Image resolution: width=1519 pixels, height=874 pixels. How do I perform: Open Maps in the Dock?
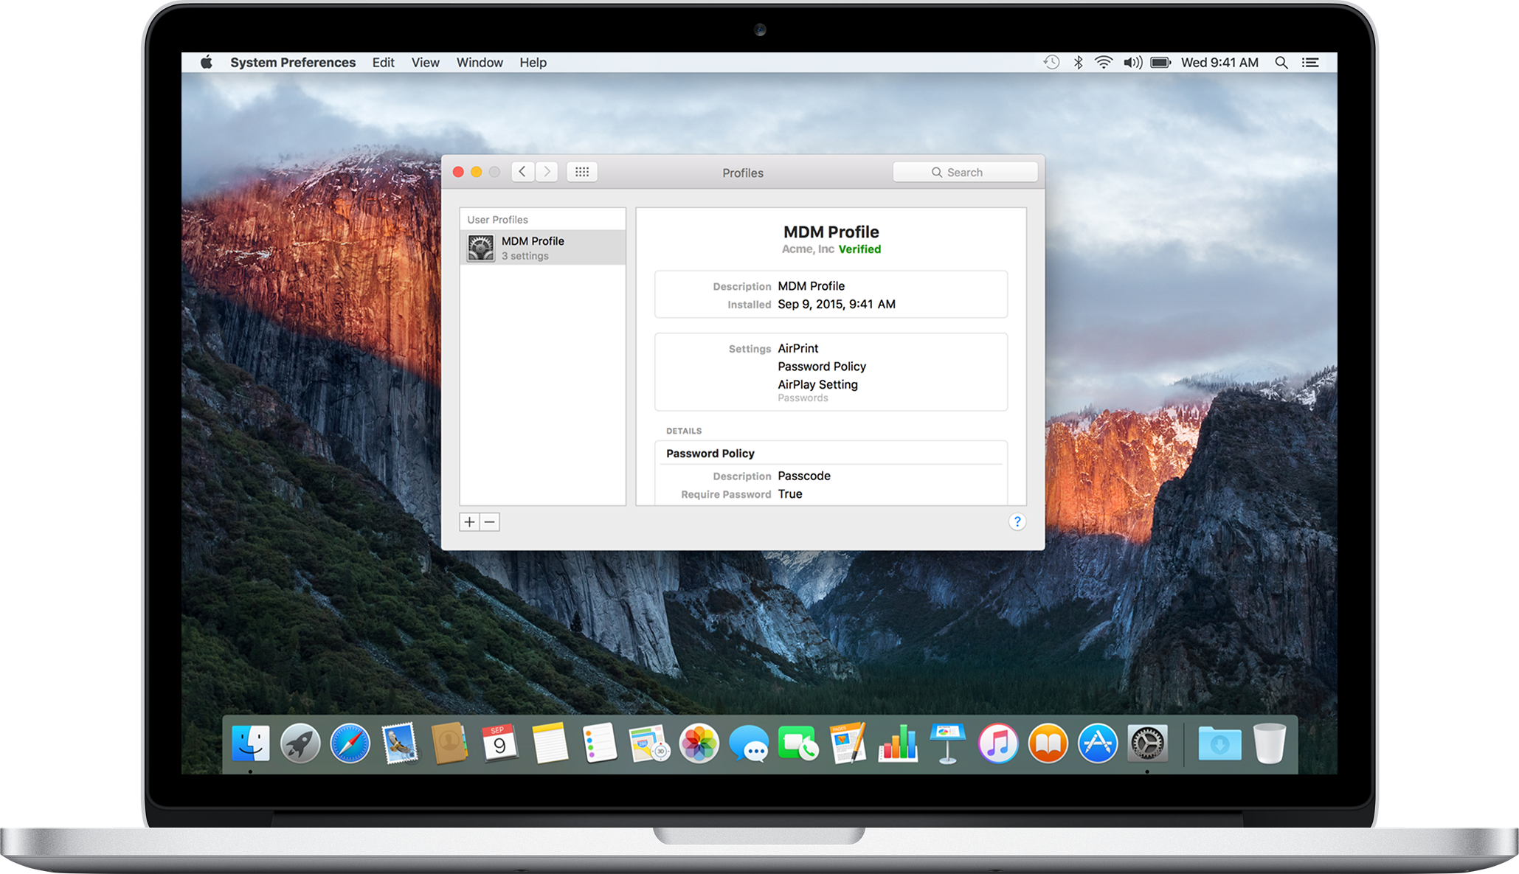point(649,743)
